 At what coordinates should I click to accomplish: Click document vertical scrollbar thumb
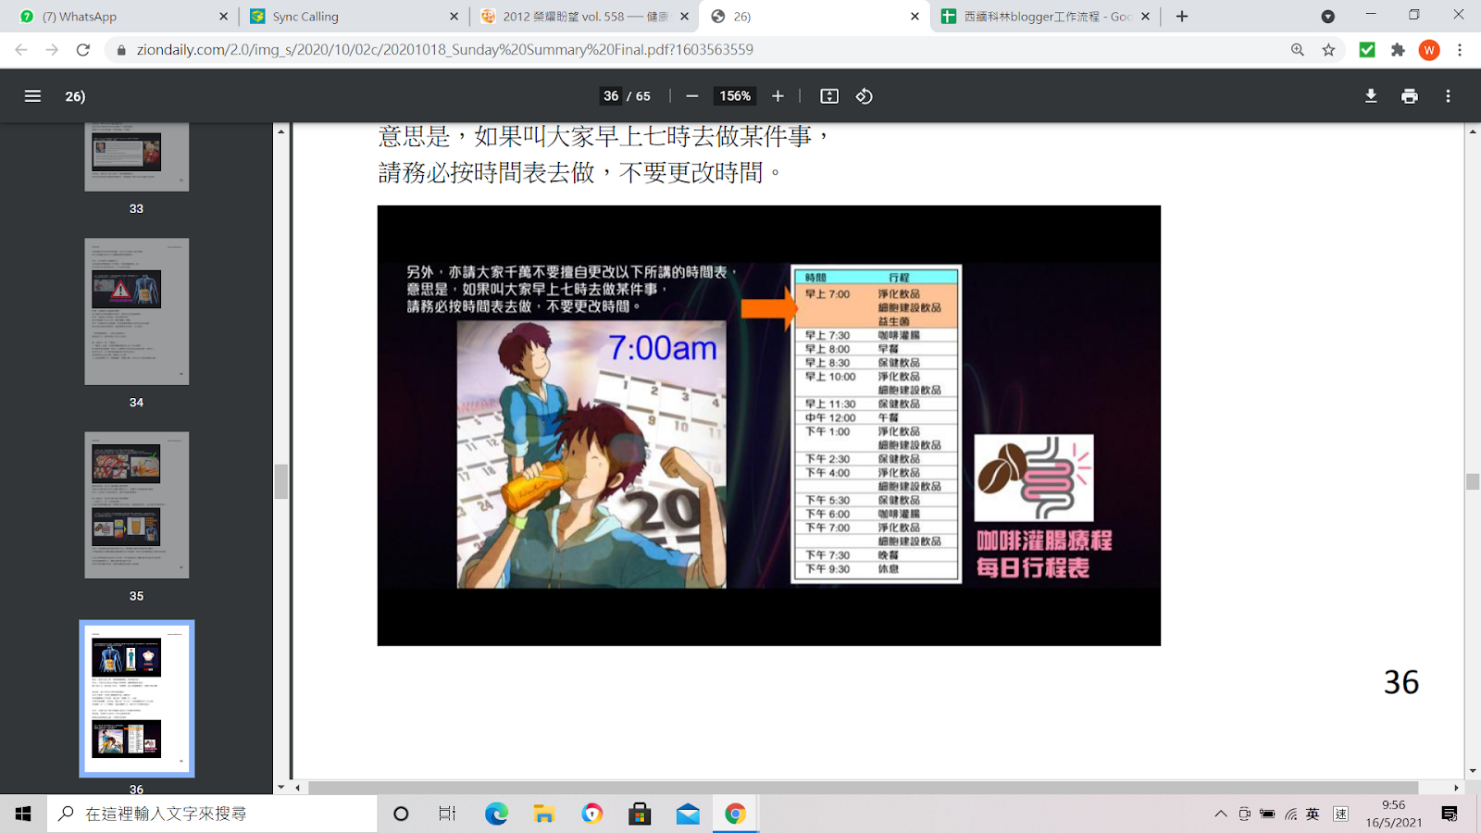click(x=1472, y=481)
